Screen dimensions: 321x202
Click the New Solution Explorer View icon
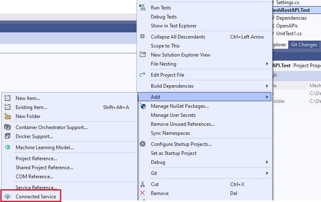tap(143, 54)
